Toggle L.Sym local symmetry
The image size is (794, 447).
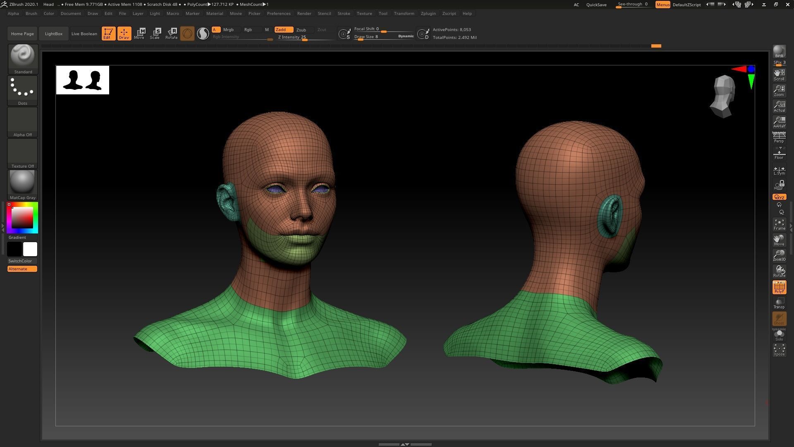pos(779,170)
